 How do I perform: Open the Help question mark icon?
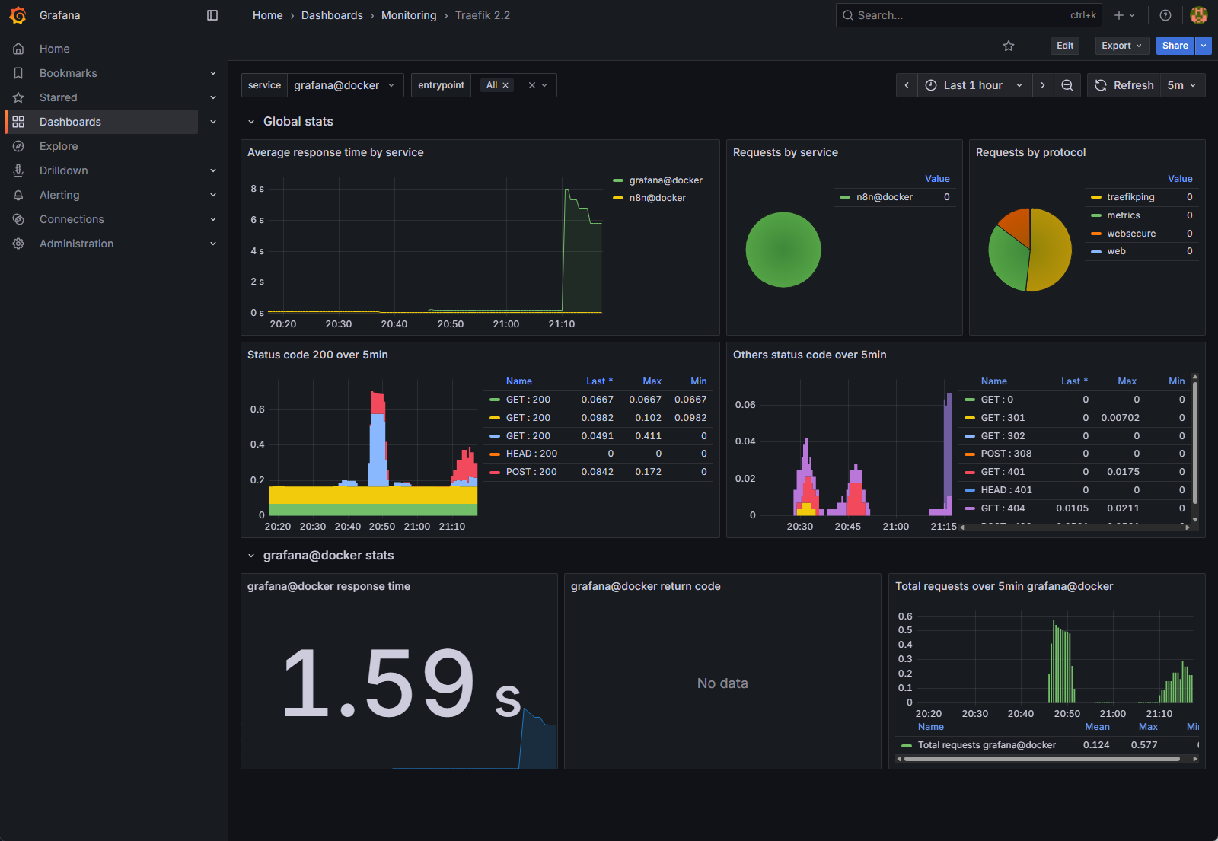coord(1165,15)
